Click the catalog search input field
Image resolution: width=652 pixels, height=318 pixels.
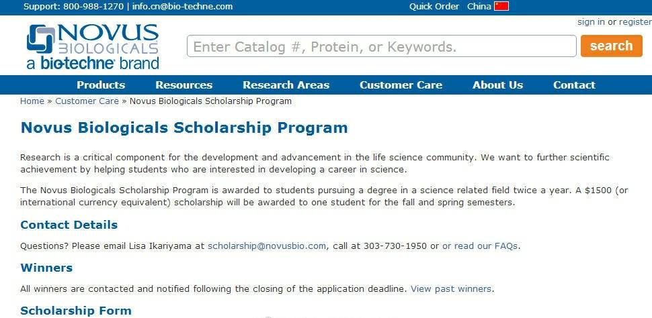click(381, 46)
